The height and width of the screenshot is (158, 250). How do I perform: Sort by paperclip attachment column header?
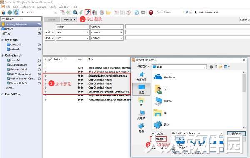[50, 59]
